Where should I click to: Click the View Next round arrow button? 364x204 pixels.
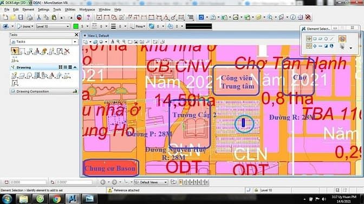[114, 182]
